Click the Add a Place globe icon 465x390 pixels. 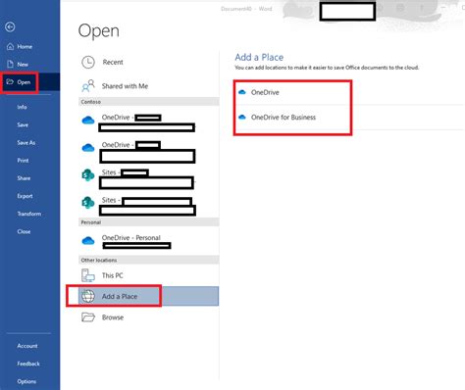[88, 296]
